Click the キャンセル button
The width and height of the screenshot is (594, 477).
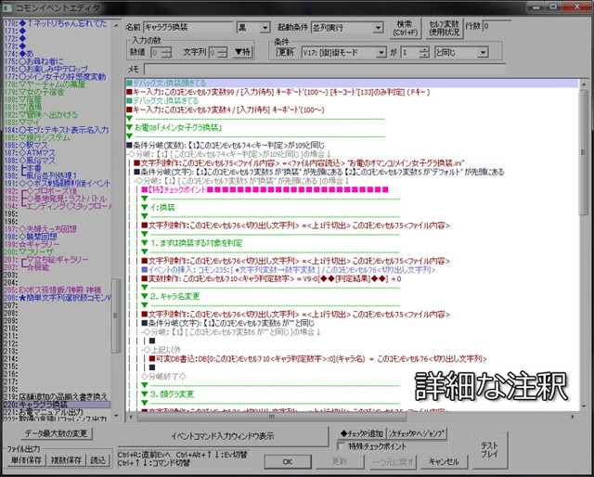[x=444, y=461]
